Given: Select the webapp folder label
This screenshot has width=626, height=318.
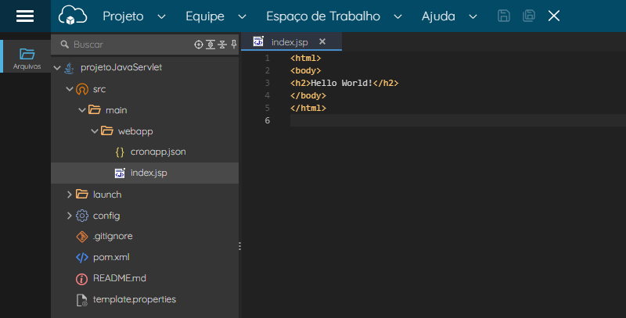Looking at the screenshot, I should (x=135, y=131).
